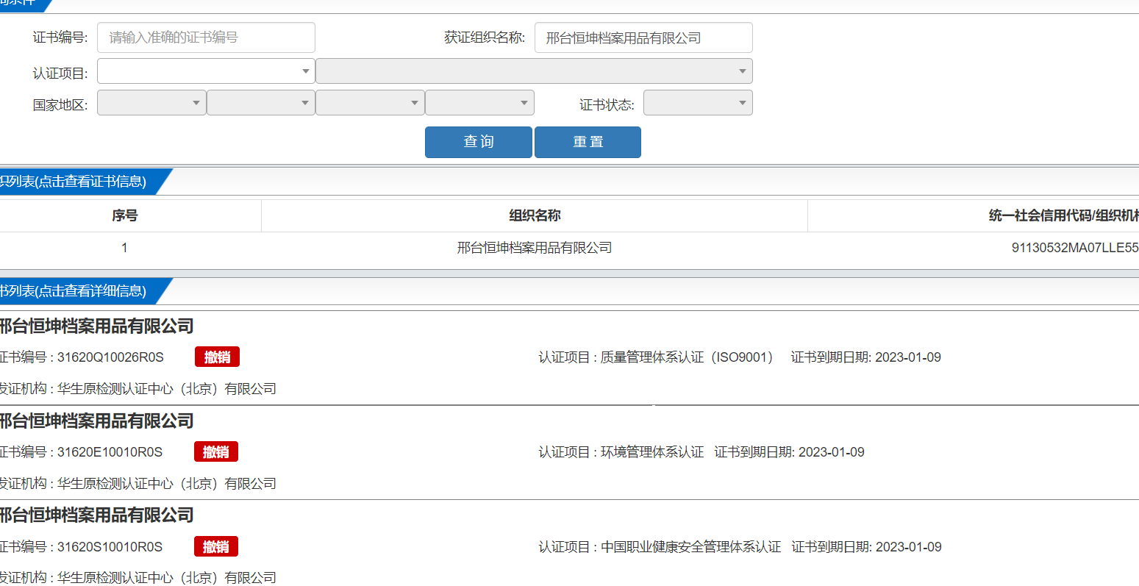Click the credit code 91130532MA07LLE55 cell

tap(1075, 248)
